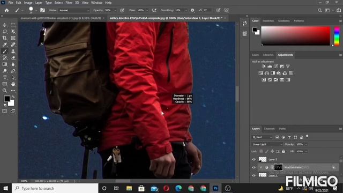Open the Flow value dropdown
The width and height of the screenshot is (343, 193).
147,10
